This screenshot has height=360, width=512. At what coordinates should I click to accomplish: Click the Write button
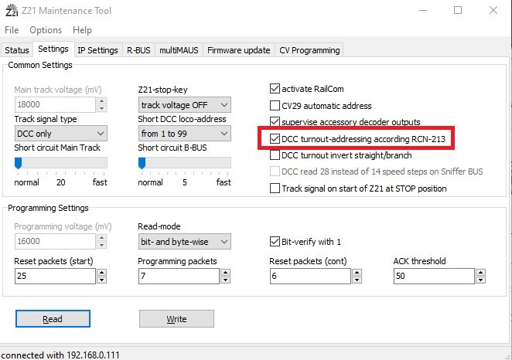tap(176, 318)
